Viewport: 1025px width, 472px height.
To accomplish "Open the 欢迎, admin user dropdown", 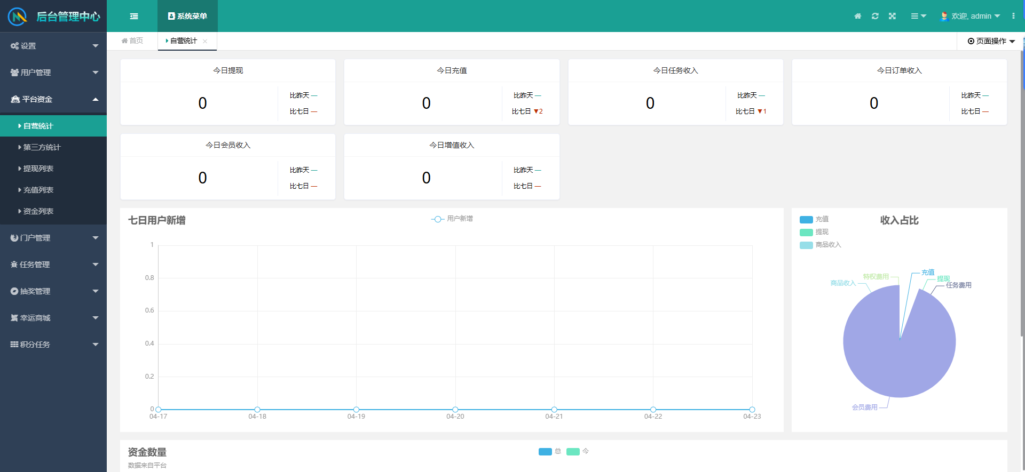I will [971, 16].
